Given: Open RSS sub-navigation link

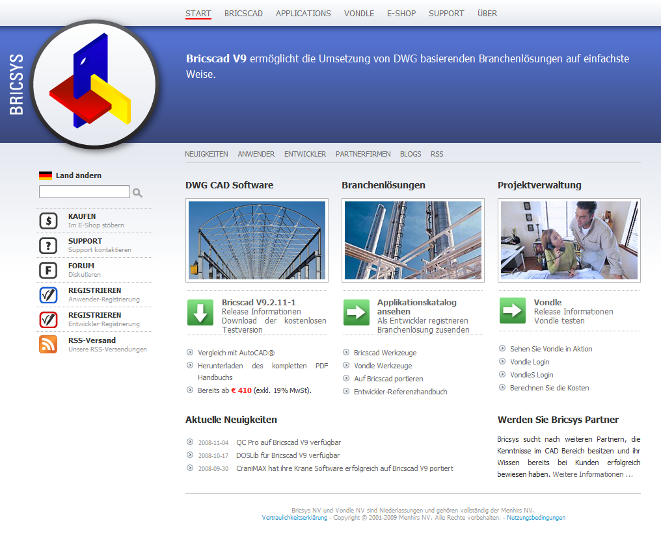Looking at the screenshot, I should [437, 154].
